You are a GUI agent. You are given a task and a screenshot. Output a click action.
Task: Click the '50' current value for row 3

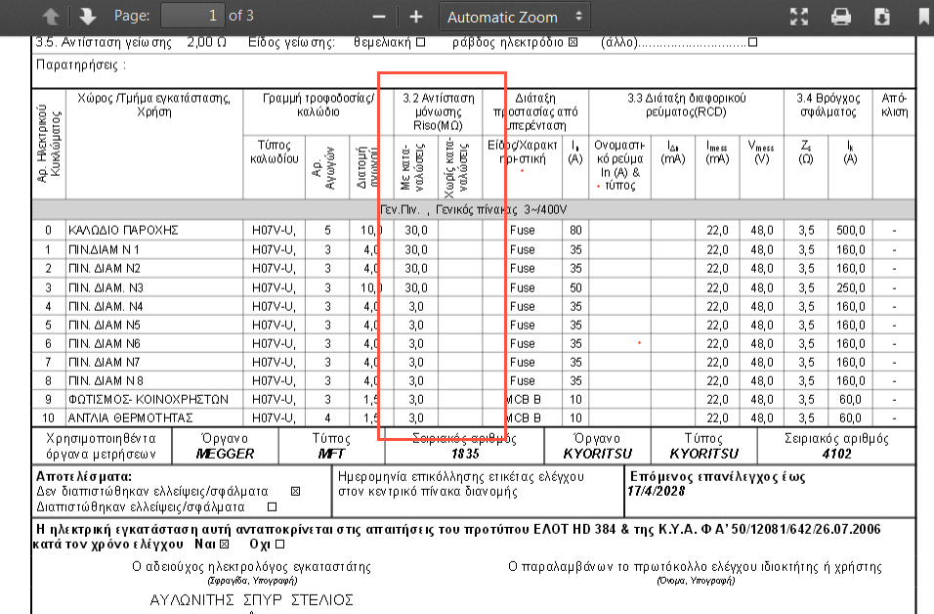coord(575,287)
